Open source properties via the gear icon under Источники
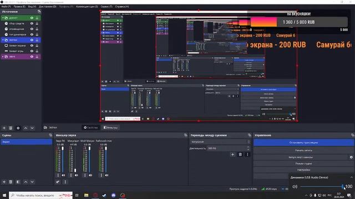This screenshot has height=199, width=355. tap(18, 128)
